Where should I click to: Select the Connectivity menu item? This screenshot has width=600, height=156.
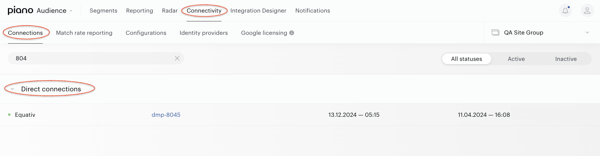204,11
